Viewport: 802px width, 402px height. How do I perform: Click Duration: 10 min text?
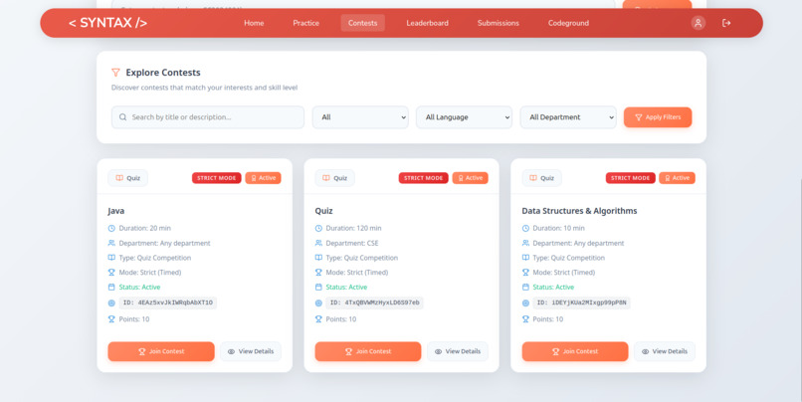558,228
